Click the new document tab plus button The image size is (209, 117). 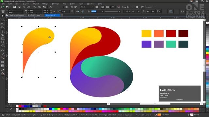click(x=62, y=15)
